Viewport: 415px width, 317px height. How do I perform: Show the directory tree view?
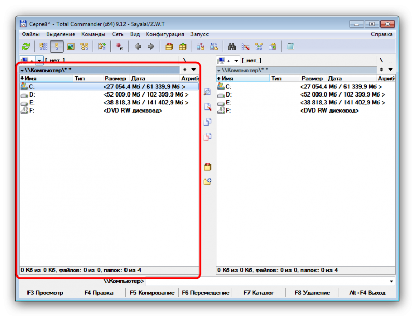pos(85,47)
